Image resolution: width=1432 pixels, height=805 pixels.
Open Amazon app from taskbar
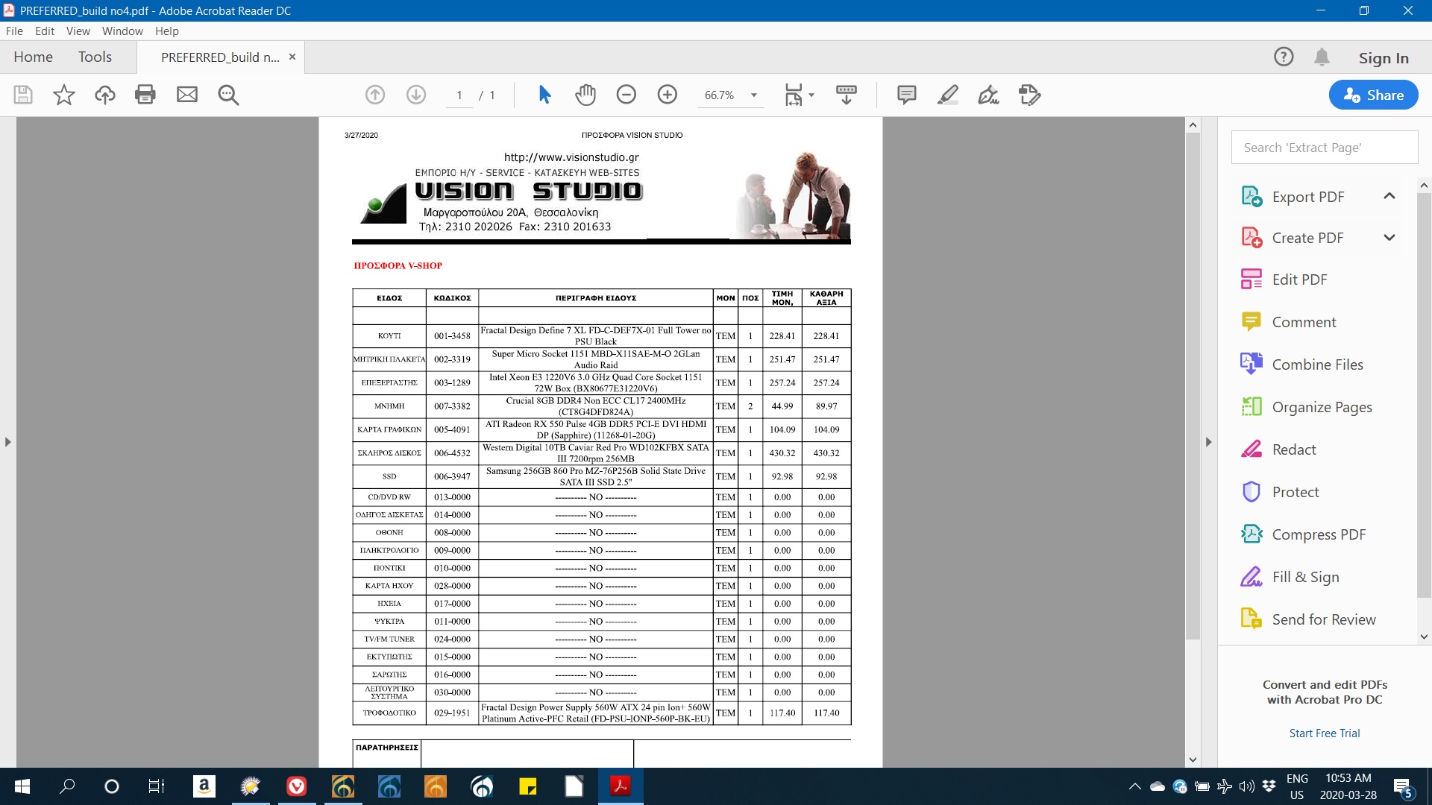click(204, 786)
